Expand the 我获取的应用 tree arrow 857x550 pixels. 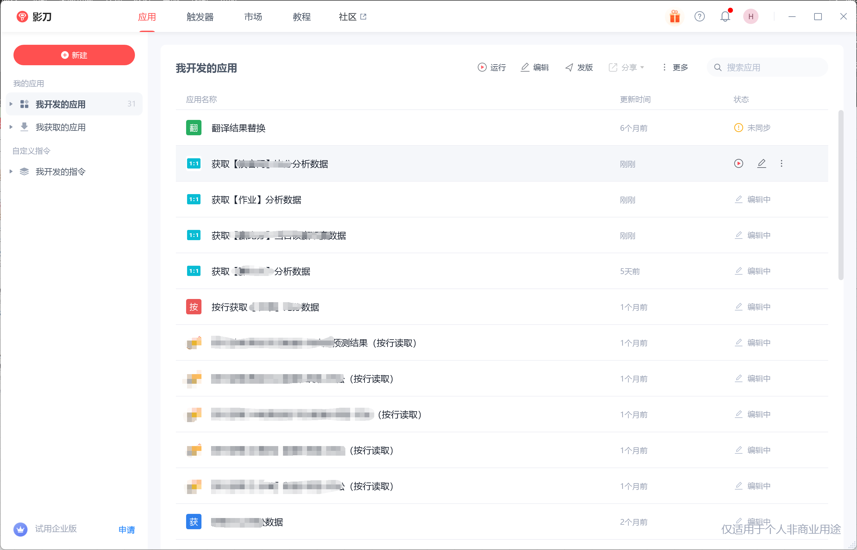11,127
